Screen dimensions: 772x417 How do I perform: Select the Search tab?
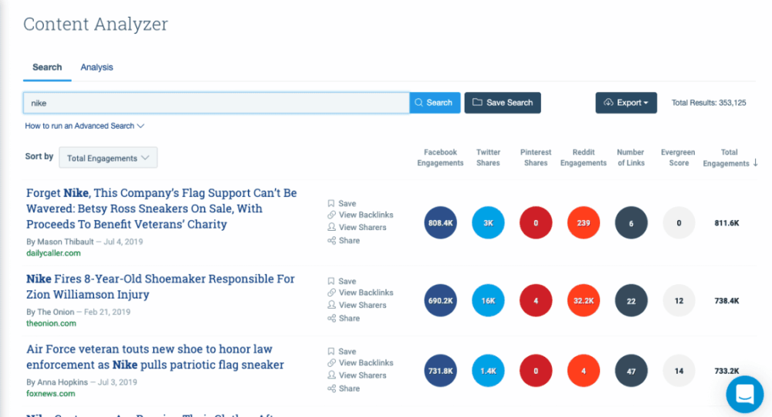[x=47, y=67]
